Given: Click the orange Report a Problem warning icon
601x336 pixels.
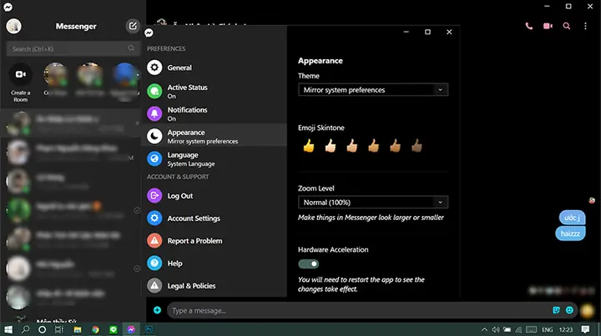Looking at the screenshot, I should pos(154,241).
